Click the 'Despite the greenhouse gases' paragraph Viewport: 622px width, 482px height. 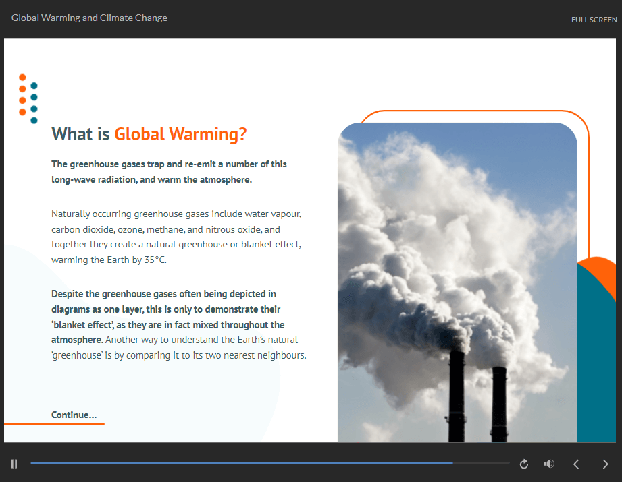click(178, 324)
